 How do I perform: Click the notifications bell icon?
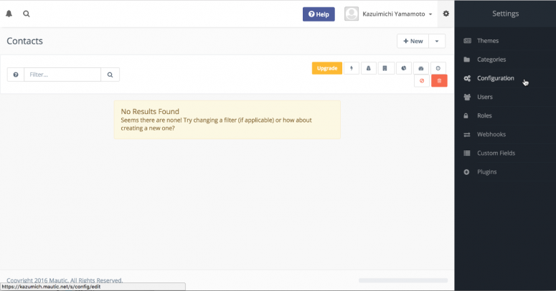[x=9, y=14]
